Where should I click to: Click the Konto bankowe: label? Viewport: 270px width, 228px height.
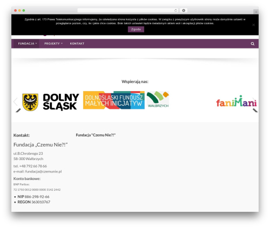point(27,178)
